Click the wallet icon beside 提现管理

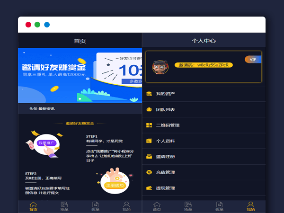coord(149,188)
